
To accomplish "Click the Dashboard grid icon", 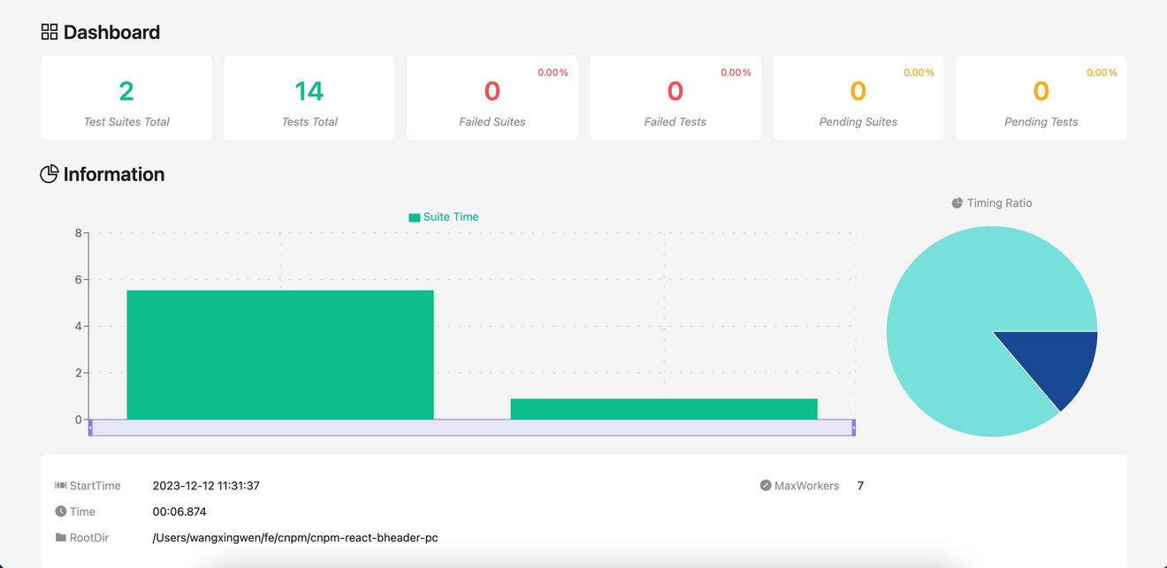I will coord(50,32).
